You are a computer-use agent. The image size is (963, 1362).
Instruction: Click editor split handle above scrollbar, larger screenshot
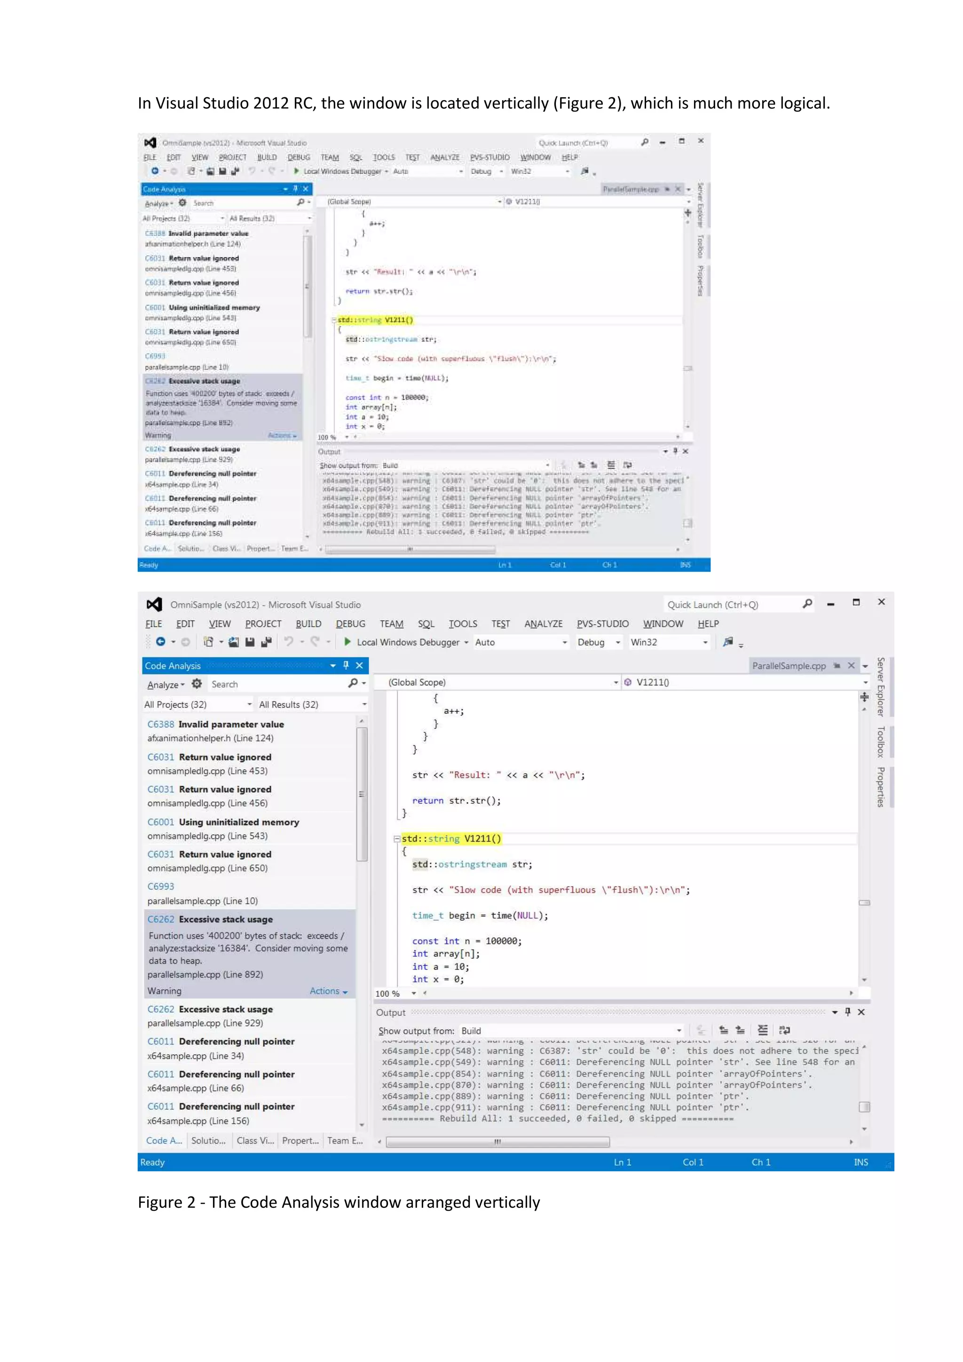[865, 697]
